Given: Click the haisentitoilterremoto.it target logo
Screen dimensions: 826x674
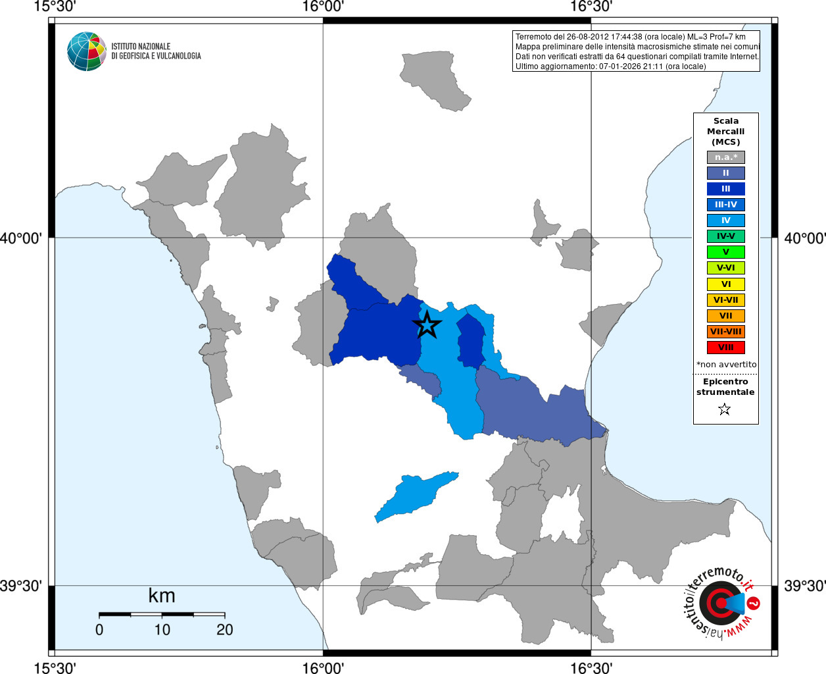Looking at the screenshot, I should pyautogui.click(x=721, y=602).
